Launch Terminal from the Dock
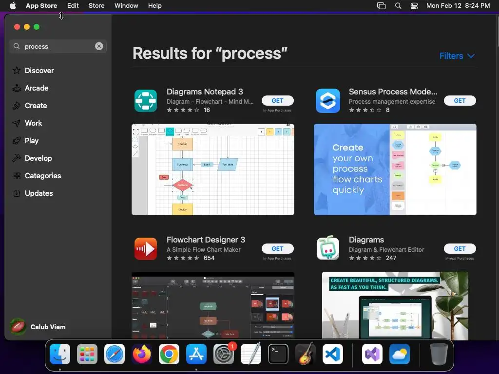 click(x=278, y=354)
